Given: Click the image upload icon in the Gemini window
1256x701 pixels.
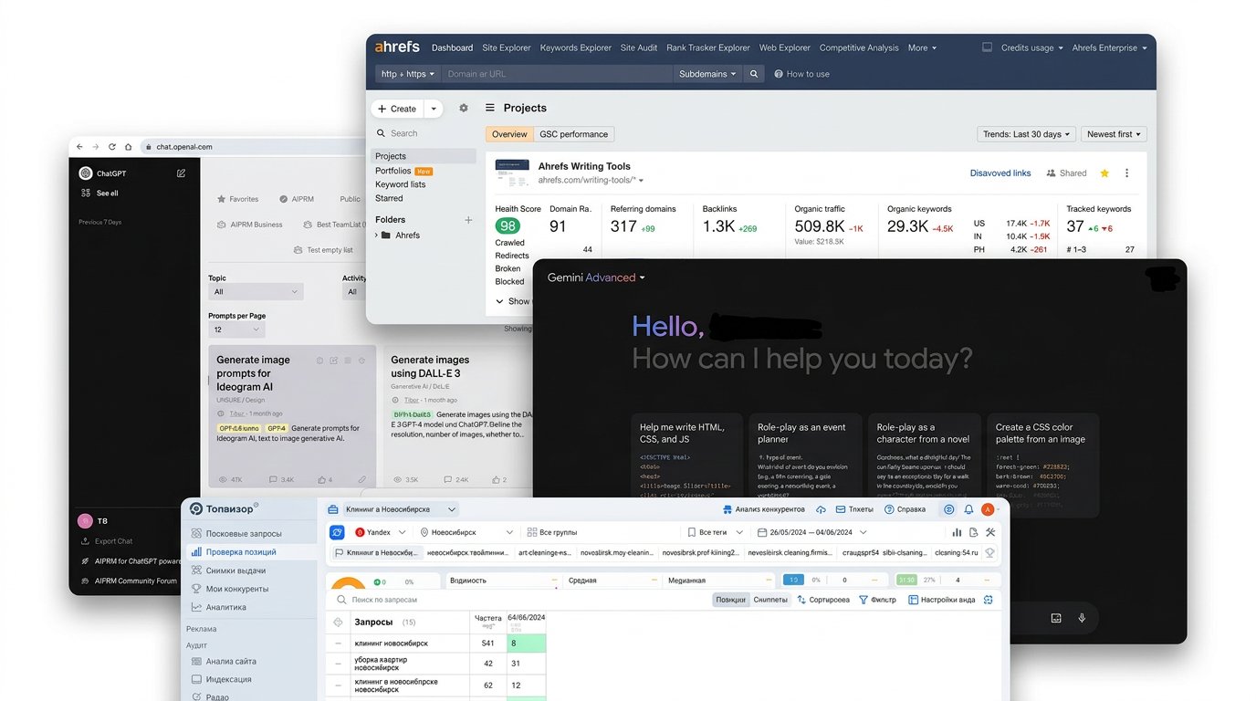Looking at the screenshot, I should 1056,618.
